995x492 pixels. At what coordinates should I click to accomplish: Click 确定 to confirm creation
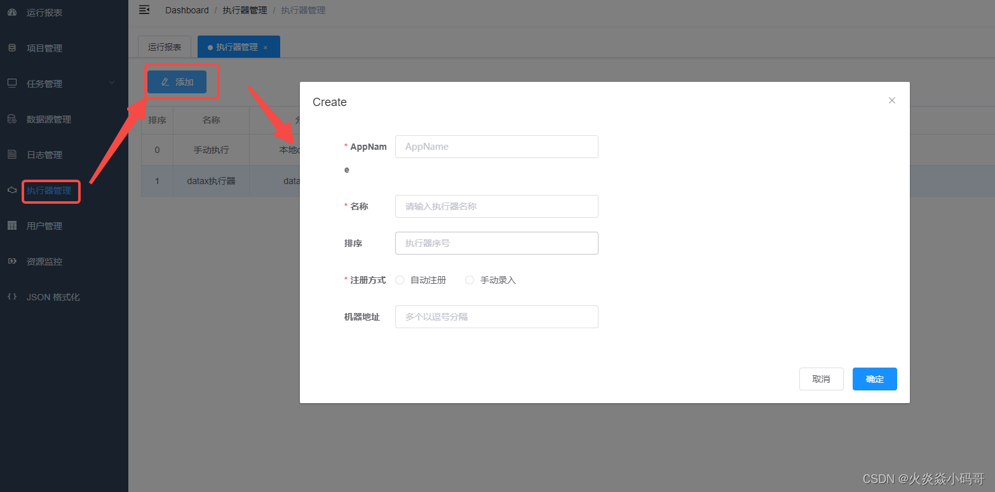coord(875,379)
